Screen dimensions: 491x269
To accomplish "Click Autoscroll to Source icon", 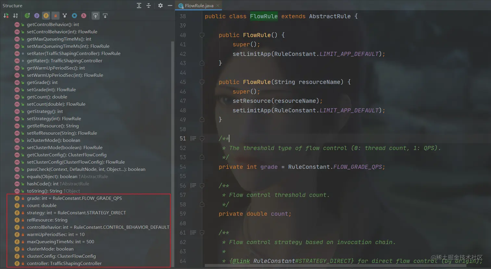I will [x=95, y=16].
